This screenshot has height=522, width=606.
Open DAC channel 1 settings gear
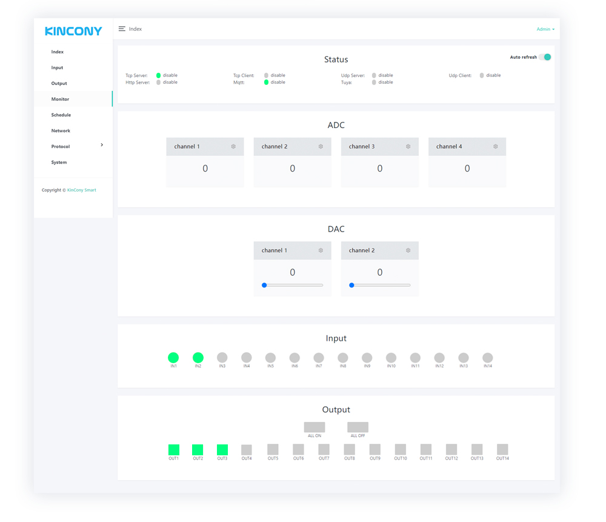tap(321, 250)
